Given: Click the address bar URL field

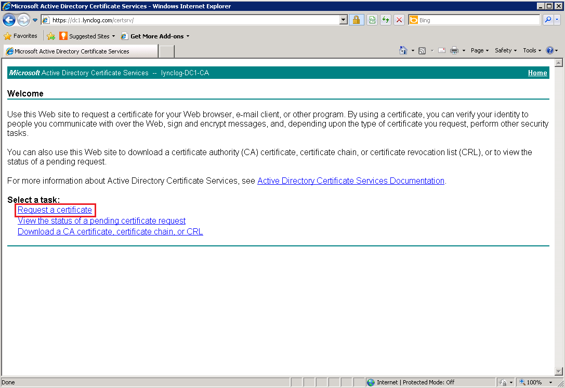Looking at the screenshot, I should pyautogui.click(x=190, y=20).
